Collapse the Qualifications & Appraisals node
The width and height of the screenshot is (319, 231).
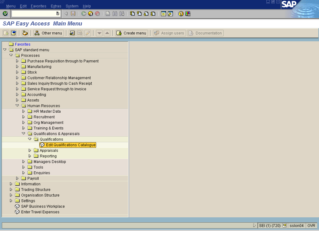tap(24, 134)
